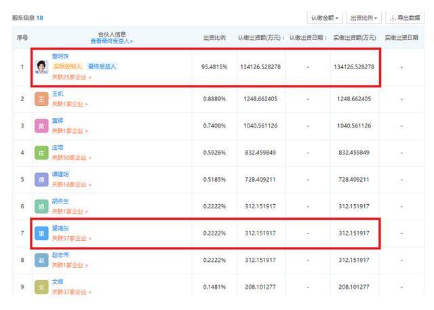Screen dimensions: 434x310
Task: Open 董明珠's photo avatar in row 1
Action: pyautogui.click(x=41, y=66)
